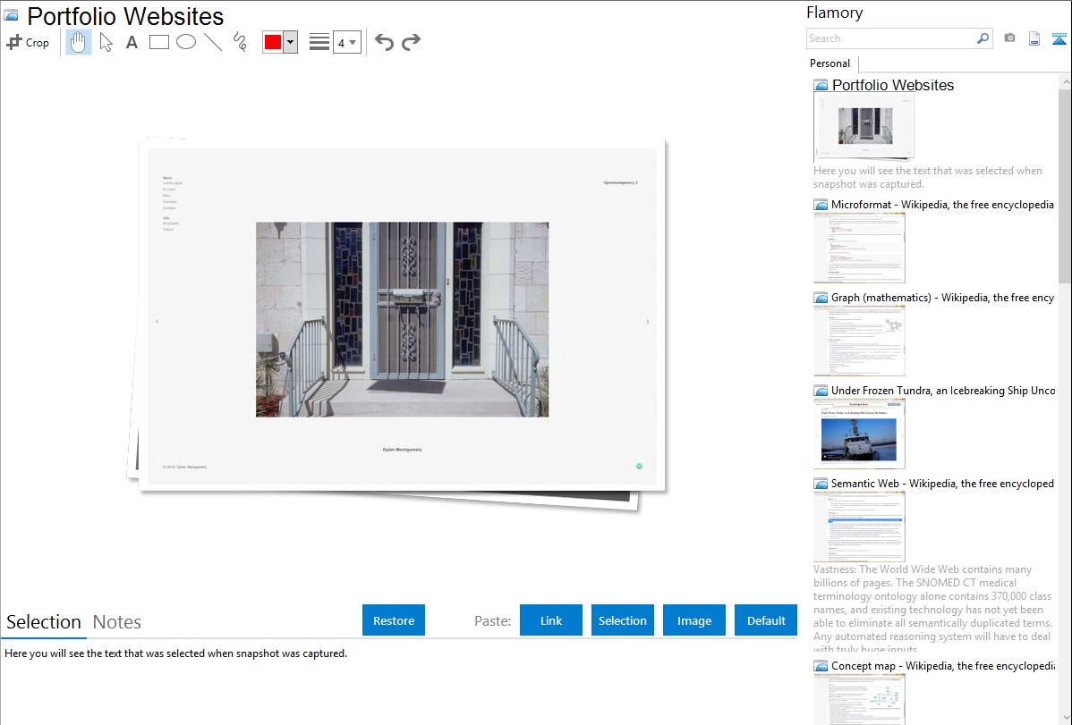Open the color picker dropdown arrow

(x=290, y=43)
